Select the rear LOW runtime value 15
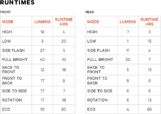This screenshot has height=114, width=161. (x=149, y=41)
